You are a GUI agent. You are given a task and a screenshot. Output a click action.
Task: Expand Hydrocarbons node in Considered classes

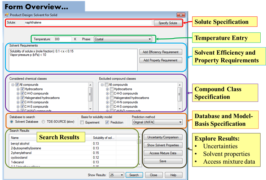tap(18, 89)
